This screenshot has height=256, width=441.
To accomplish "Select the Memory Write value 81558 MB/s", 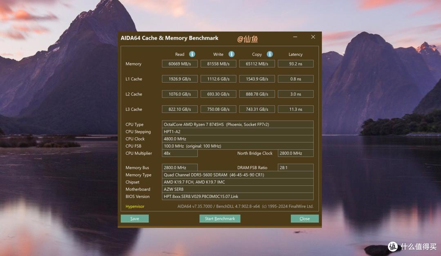I will pyautogui.click(x=218, y=64).
